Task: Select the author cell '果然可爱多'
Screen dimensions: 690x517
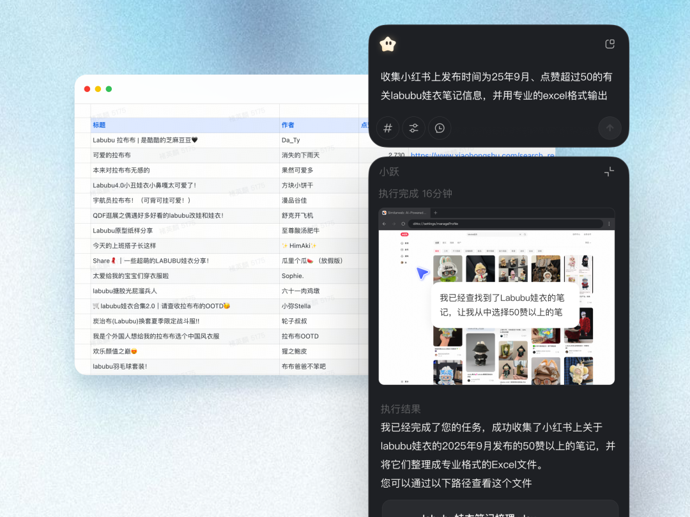Action: 319,170
